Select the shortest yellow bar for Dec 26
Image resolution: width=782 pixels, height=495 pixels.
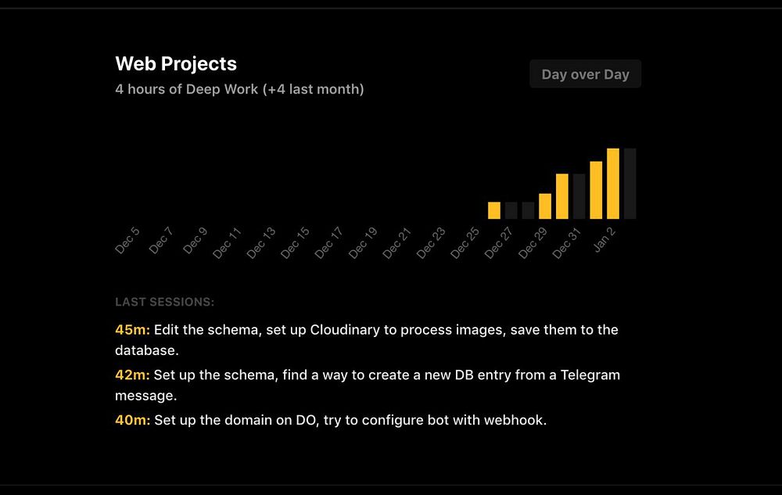pyautogui.click(x=494, y=210)
